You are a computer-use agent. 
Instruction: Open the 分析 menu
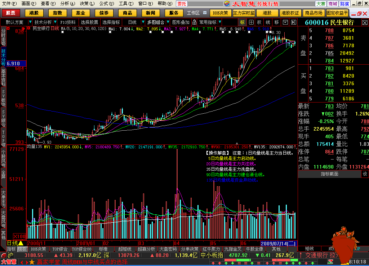pos(67,4)
